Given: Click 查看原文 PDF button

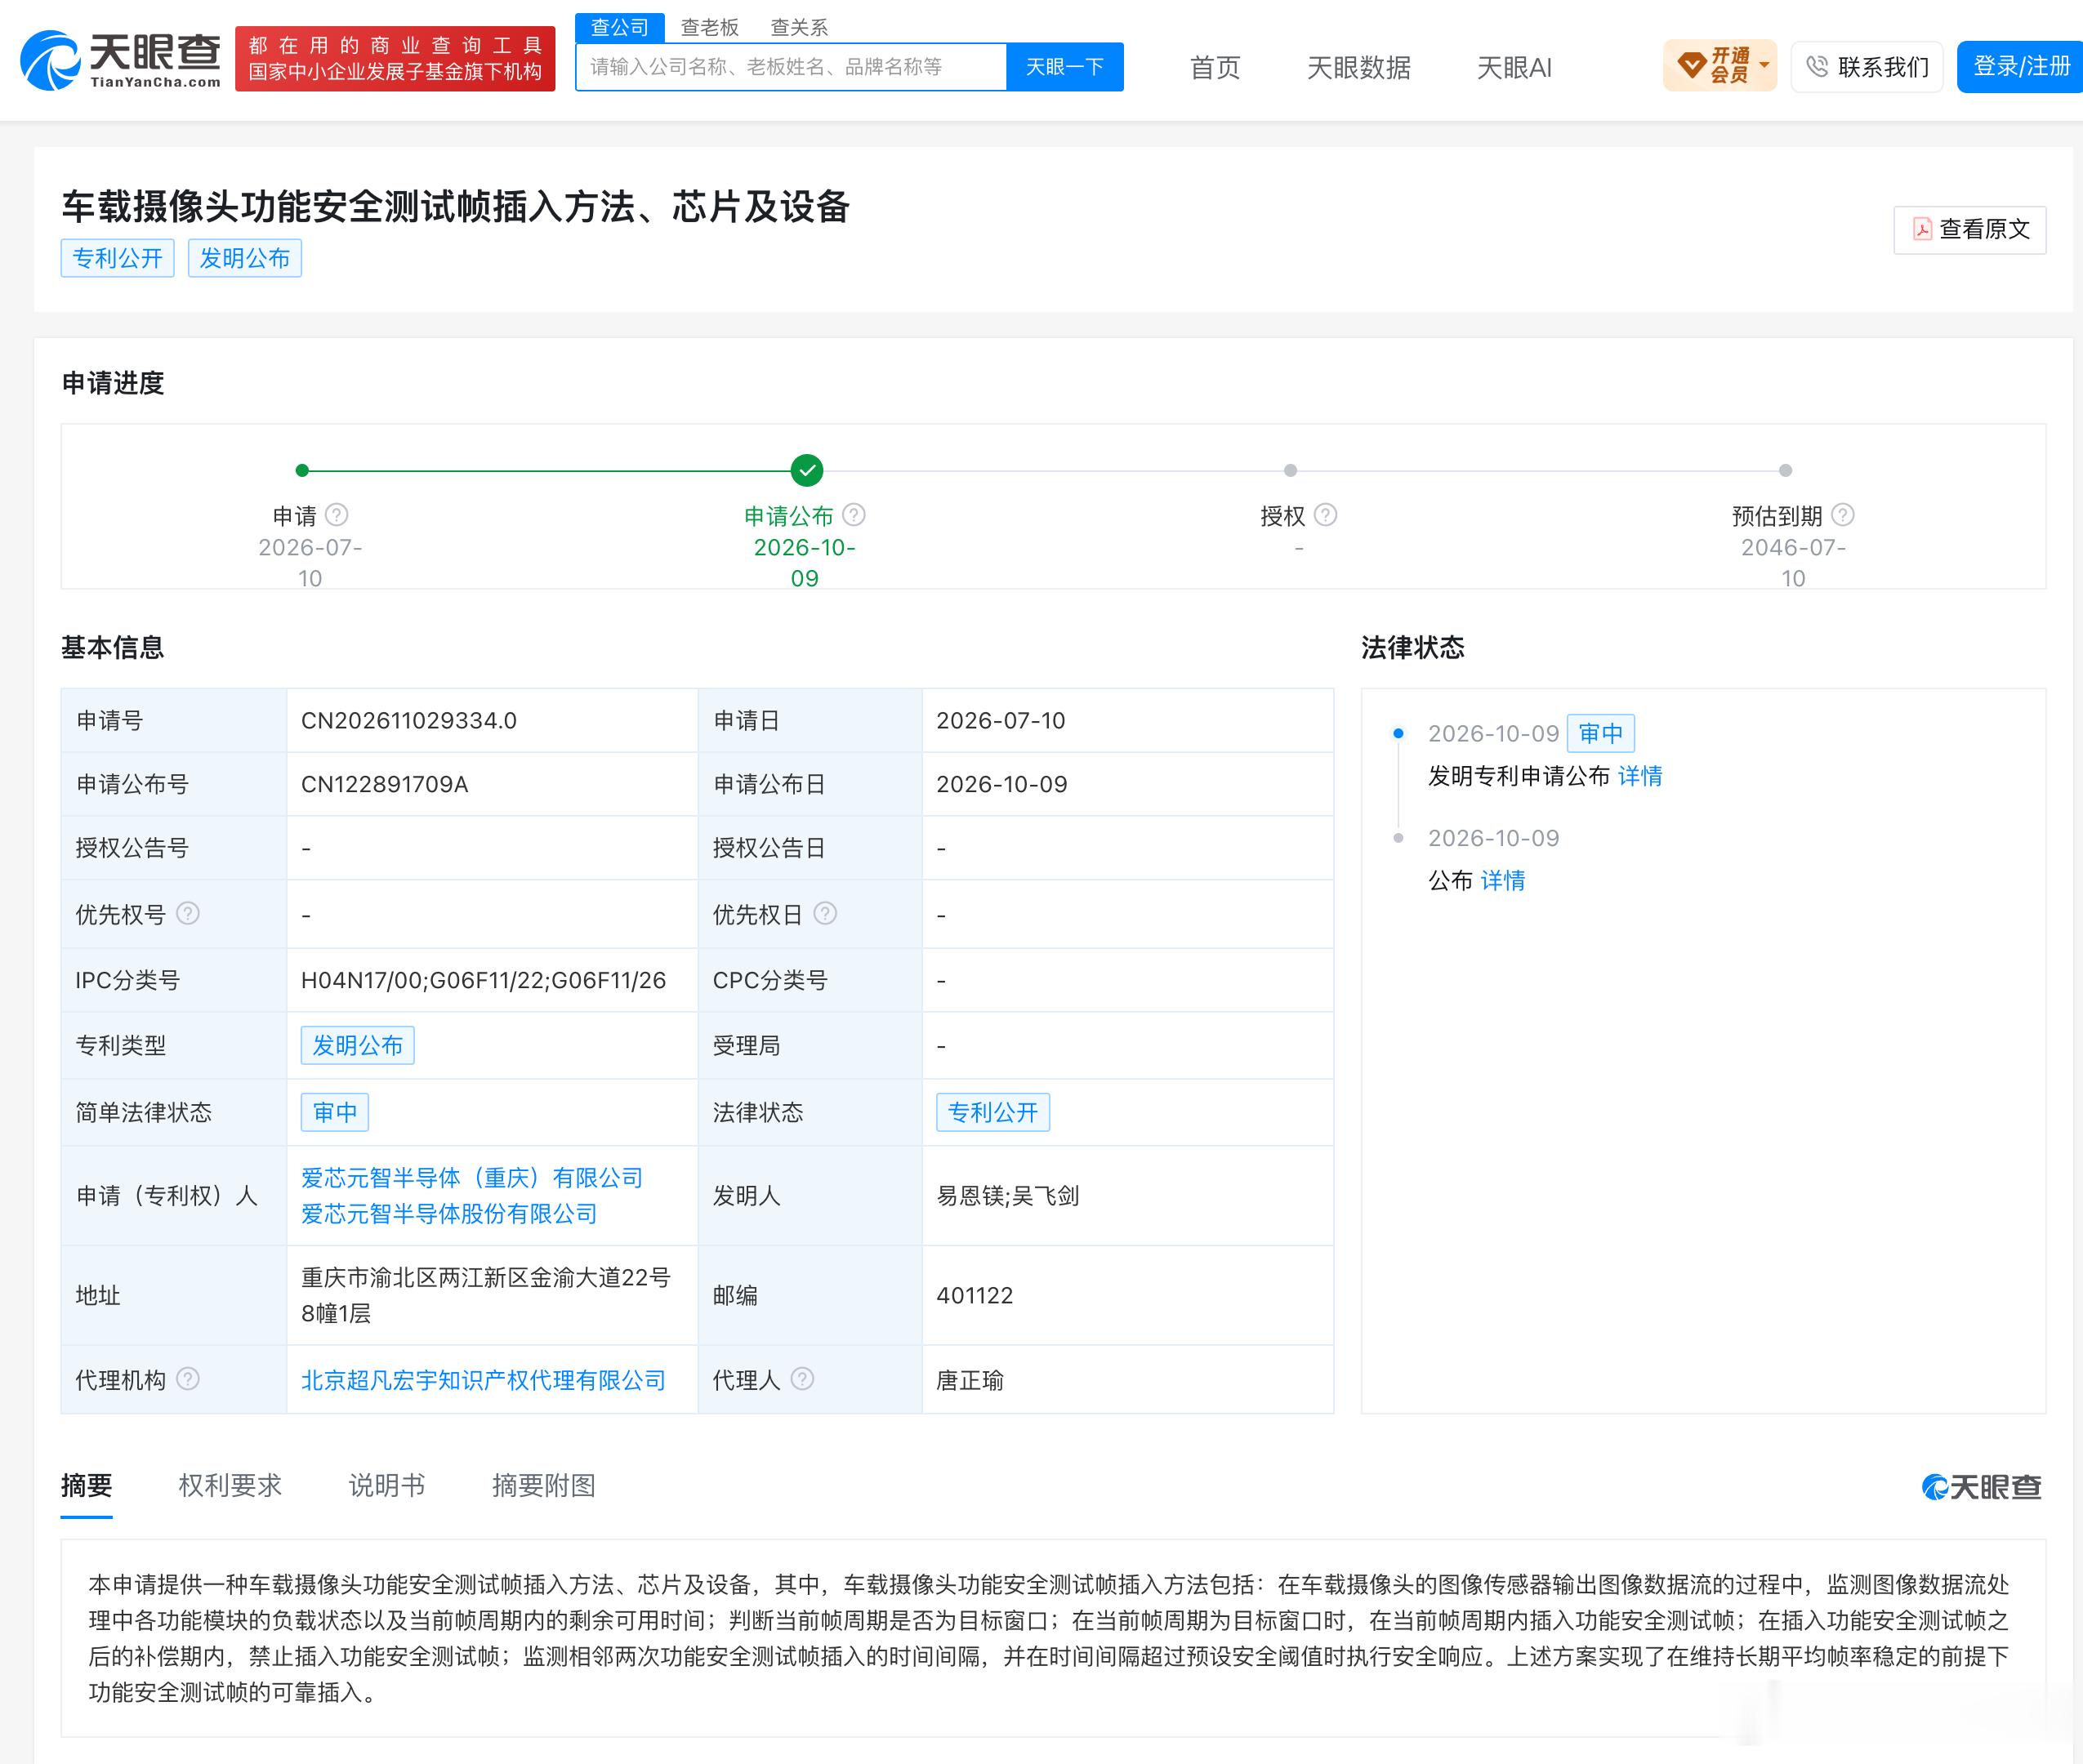Looking at the screenshot, I should 1970,230.
